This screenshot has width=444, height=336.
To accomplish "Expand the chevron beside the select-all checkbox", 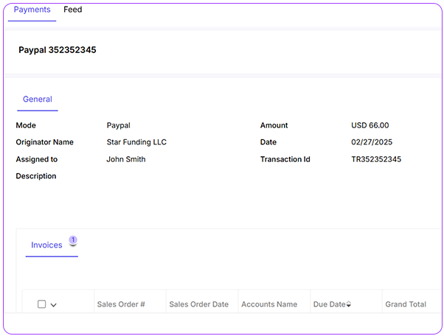I will [54, 305].
